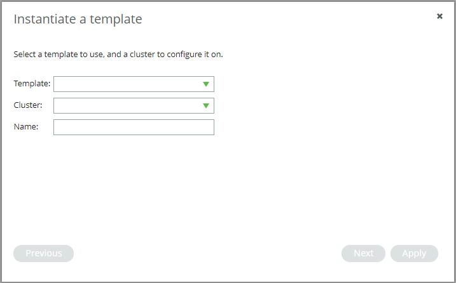The width and height of the screenshot is (456, 283).
Task: Open the Template combo box
Action: point(134,84)
